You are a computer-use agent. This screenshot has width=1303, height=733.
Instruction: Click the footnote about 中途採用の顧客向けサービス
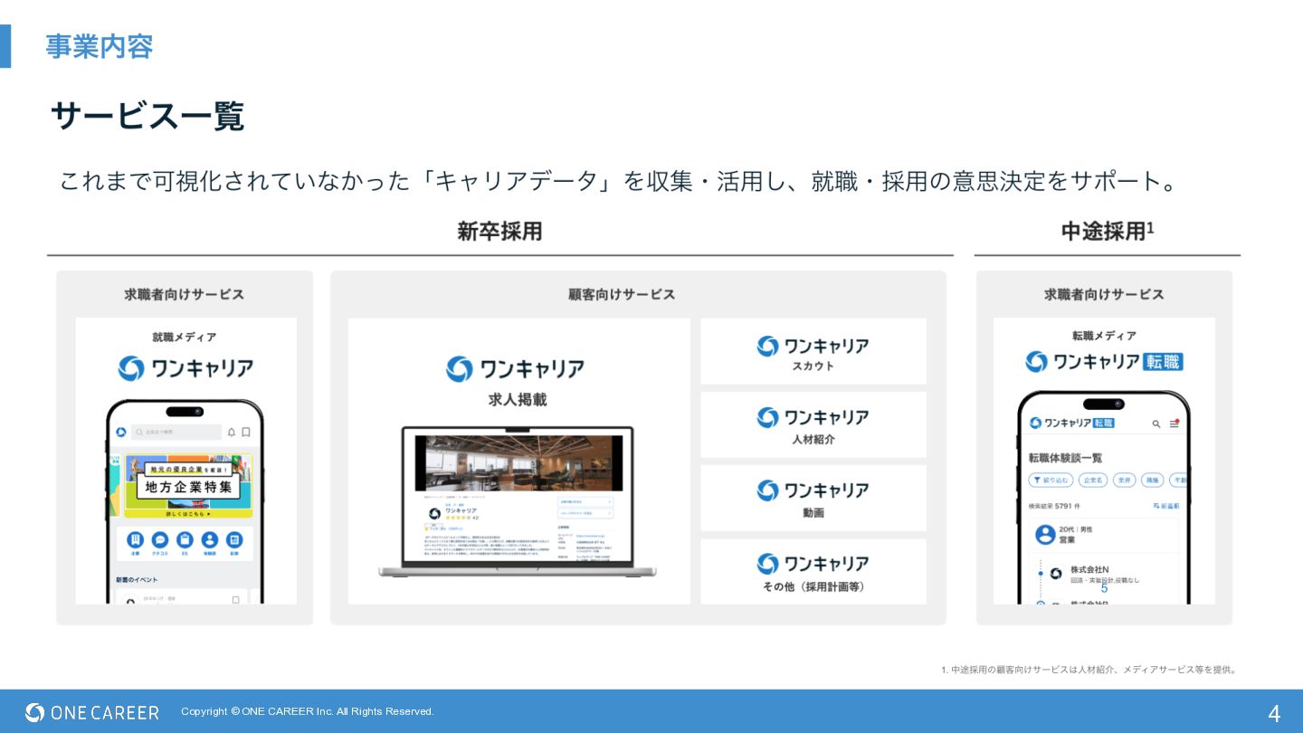pyautogui.click(x=1089, y=670)
